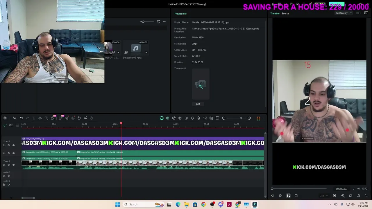Split clip with the scissors tool
372x209 pixels.
[x=40, y=118]
